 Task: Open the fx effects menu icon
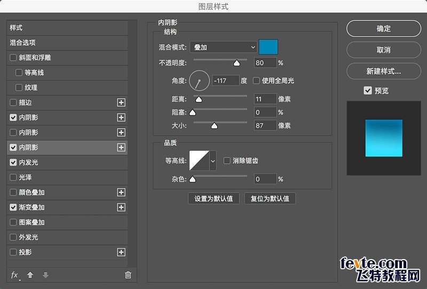[15, 275]
